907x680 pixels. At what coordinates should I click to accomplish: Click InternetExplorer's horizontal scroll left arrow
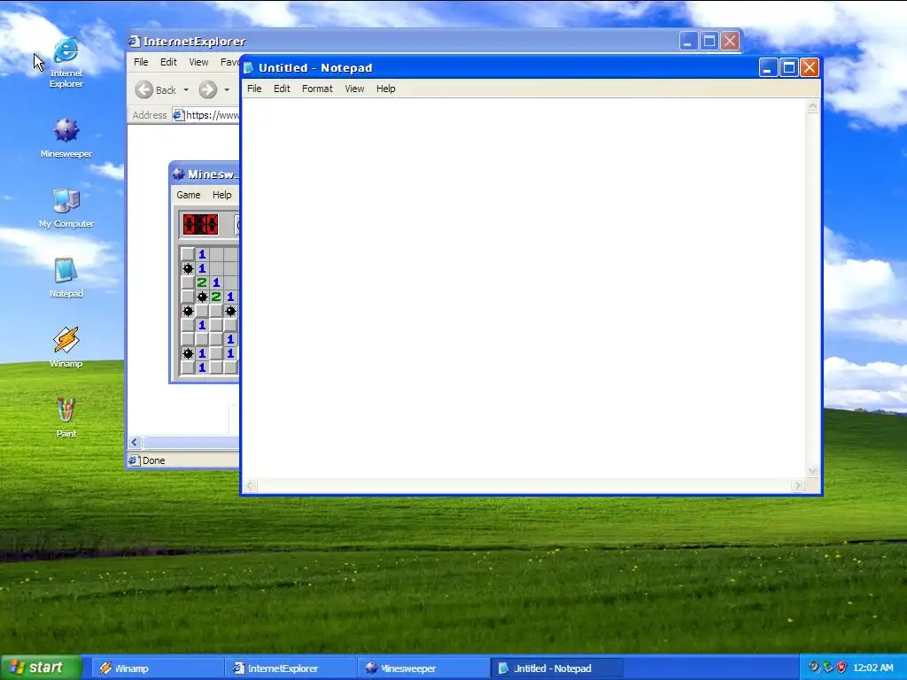[135, 443]
